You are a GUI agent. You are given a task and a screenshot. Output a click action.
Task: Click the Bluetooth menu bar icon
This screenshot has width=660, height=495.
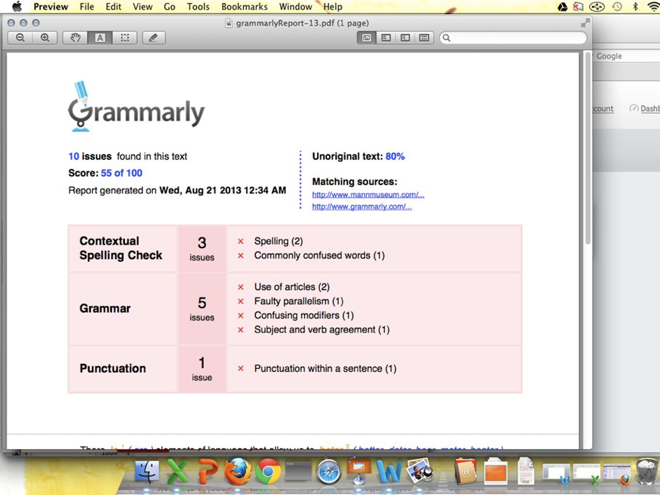(635, 7)
